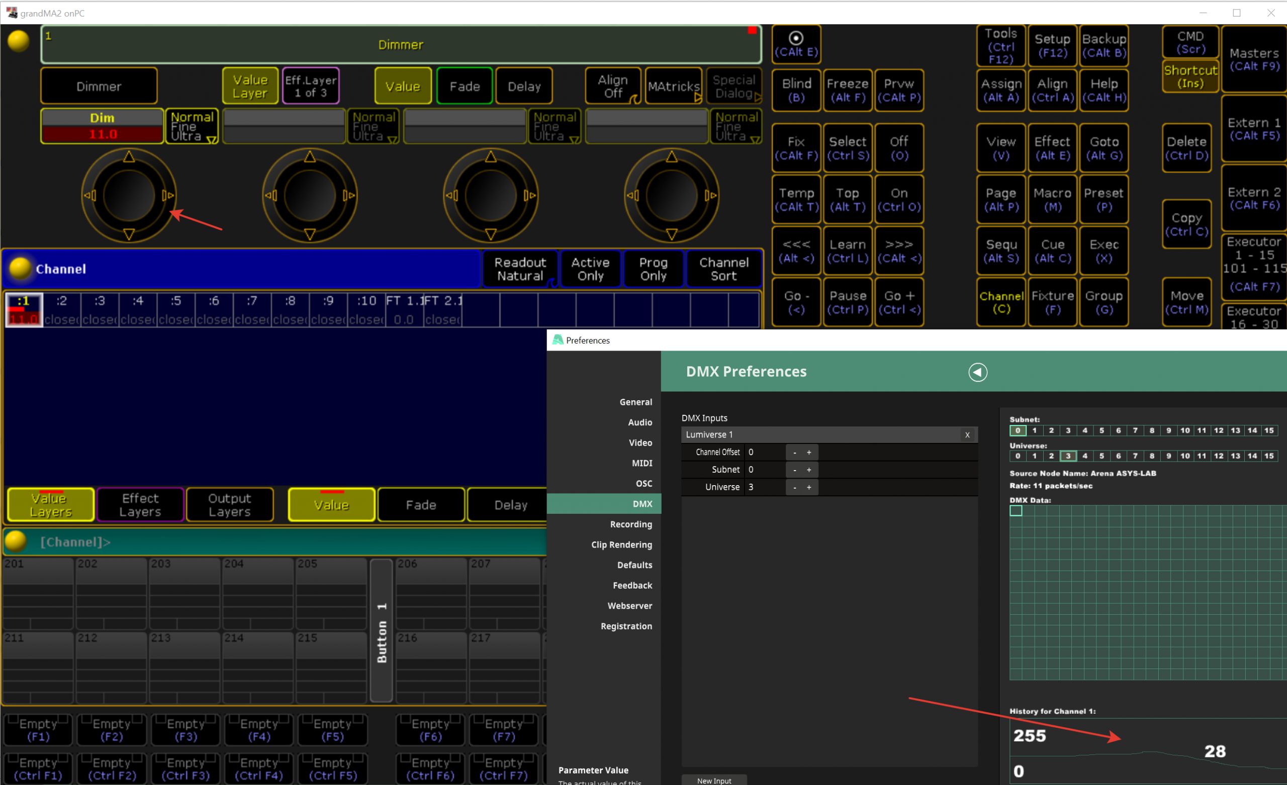
Task: Click the Dim value 11.0 field
Action: click(103, 135)
